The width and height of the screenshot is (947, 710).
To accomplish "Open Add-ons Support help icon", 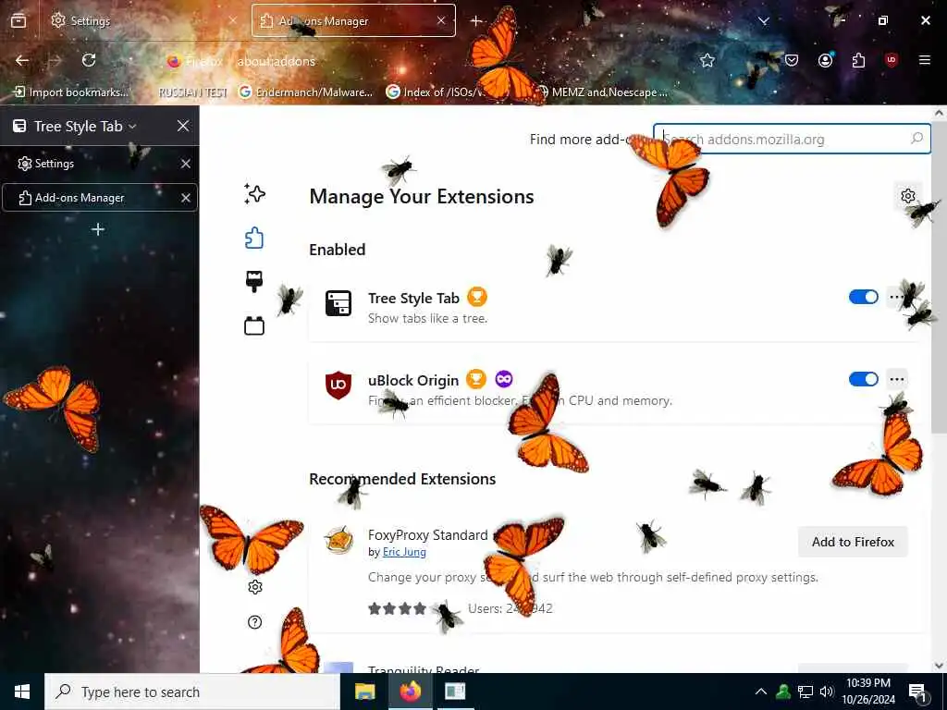I will pos(255,622).
